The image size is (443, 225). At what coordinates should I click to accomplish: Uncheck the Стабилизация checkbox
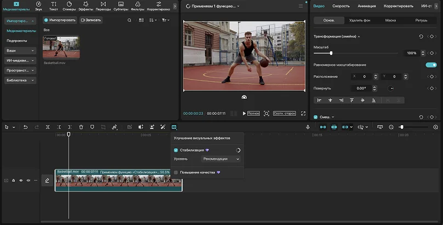[x=176, y=150]
